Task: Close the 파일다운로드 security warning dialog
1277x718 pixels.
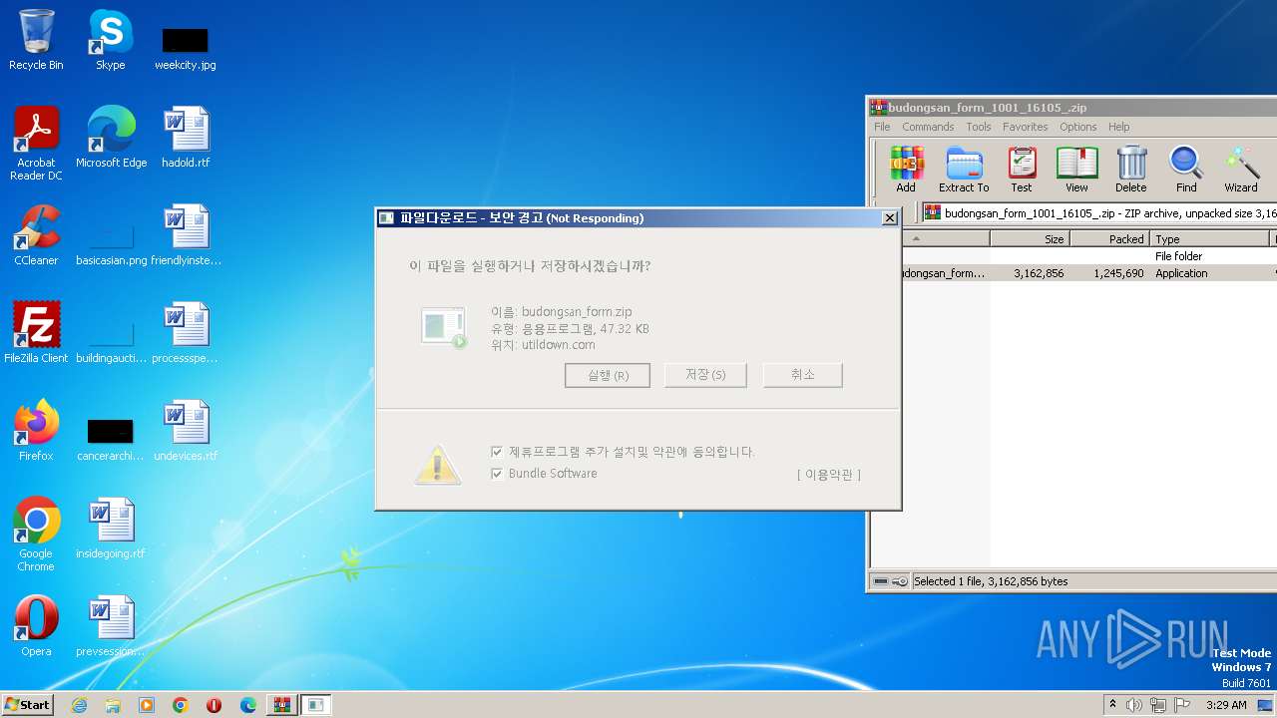Action: (x=889, y=218)
